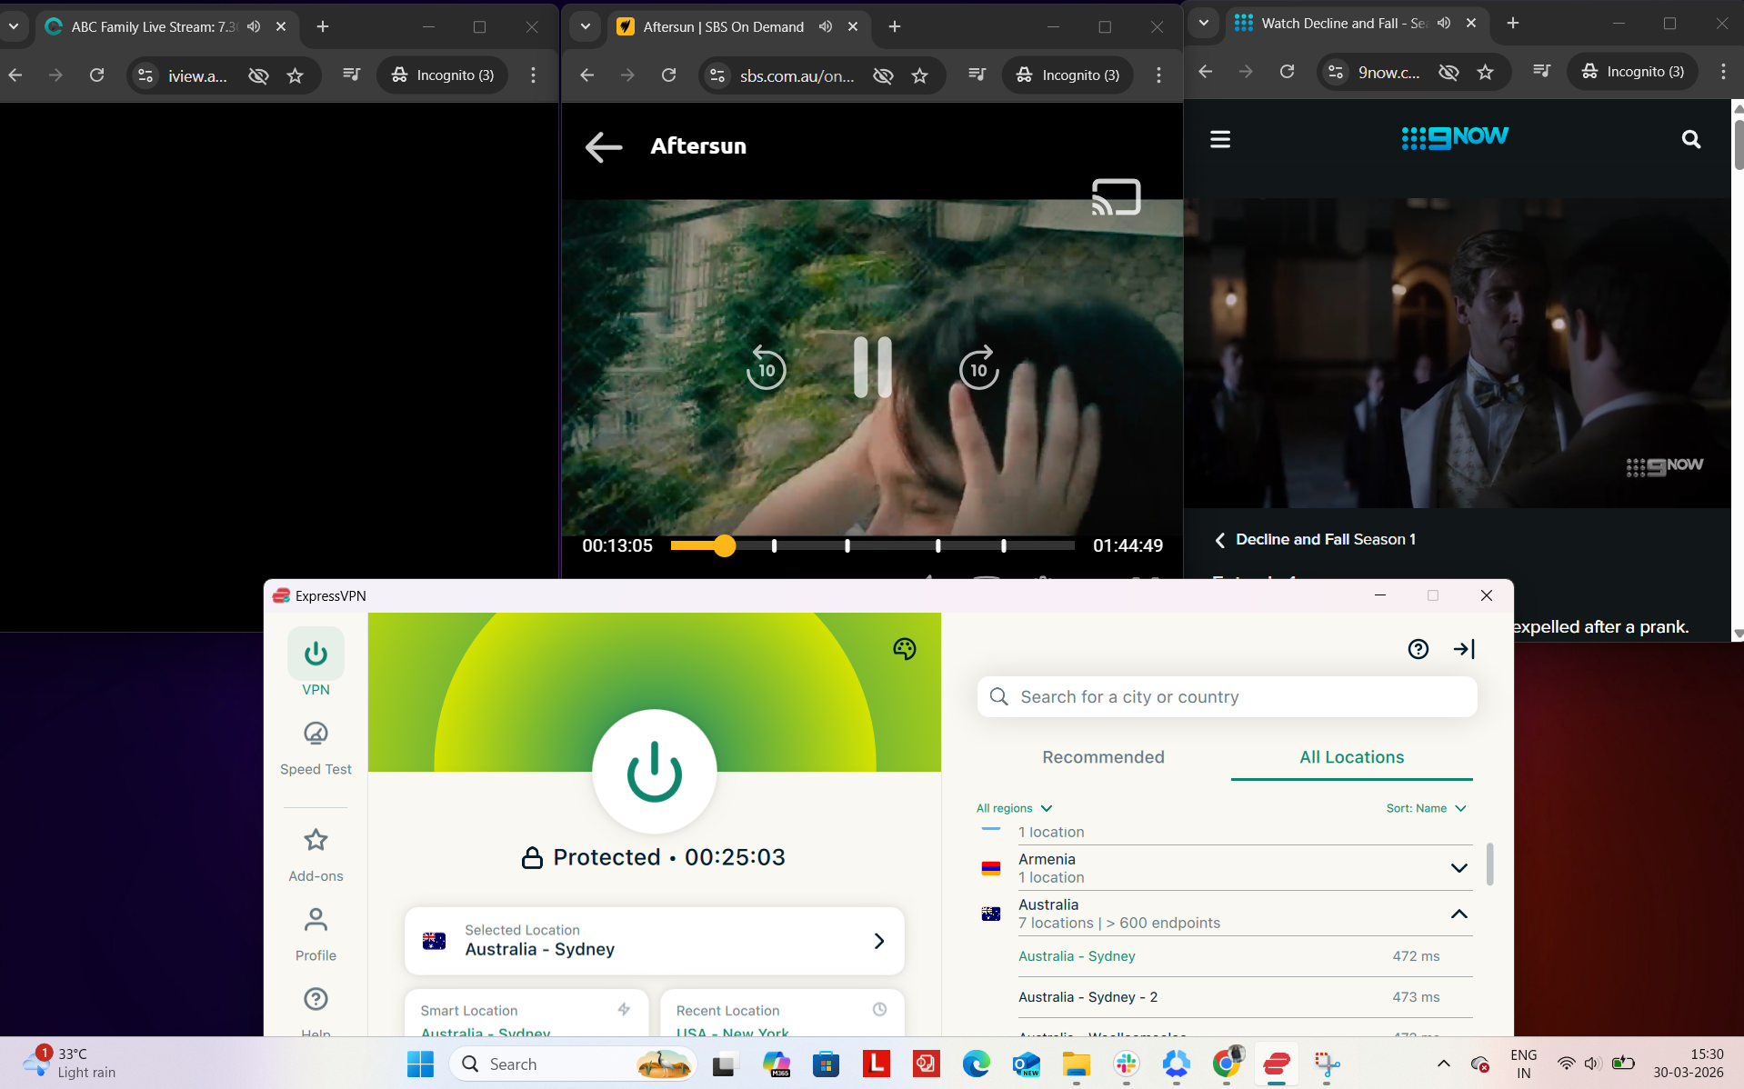
Task: Open Slack from the Windows taskbar
Action: [x=1126, y=1064]
